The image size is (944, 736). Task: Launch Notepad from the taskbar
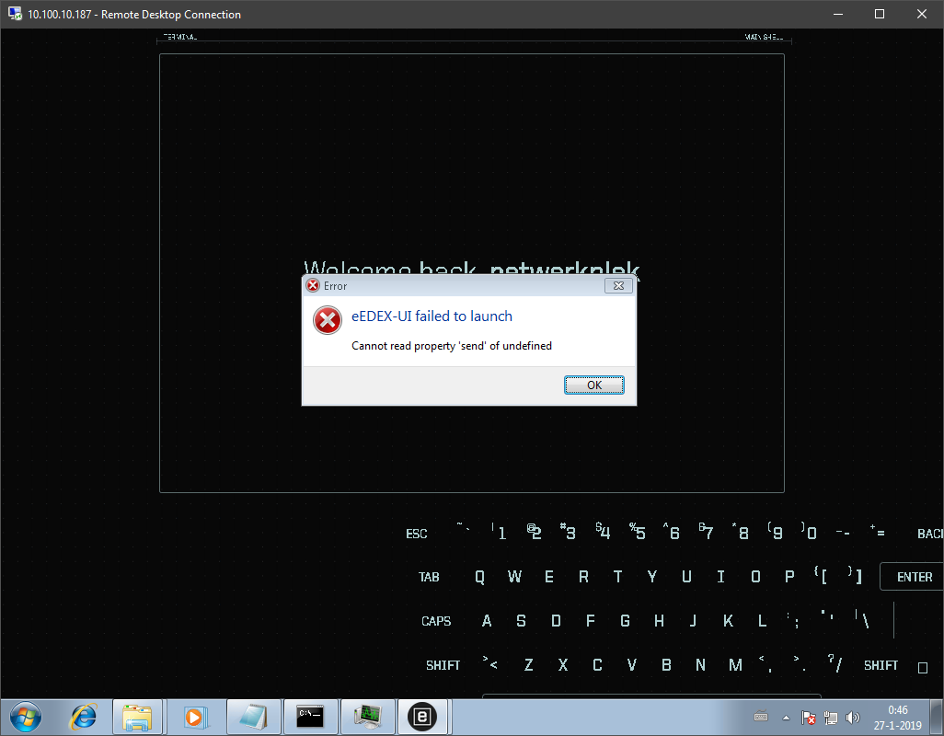coord(254,717)
